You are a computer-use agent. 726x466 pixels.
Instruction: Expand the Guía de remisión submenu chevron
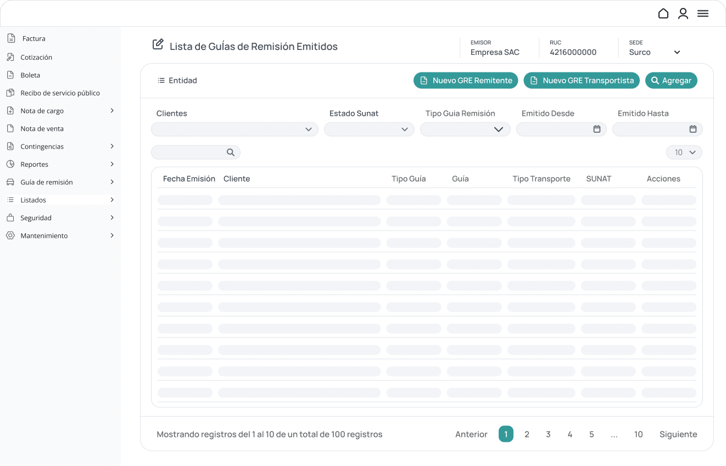112,182
